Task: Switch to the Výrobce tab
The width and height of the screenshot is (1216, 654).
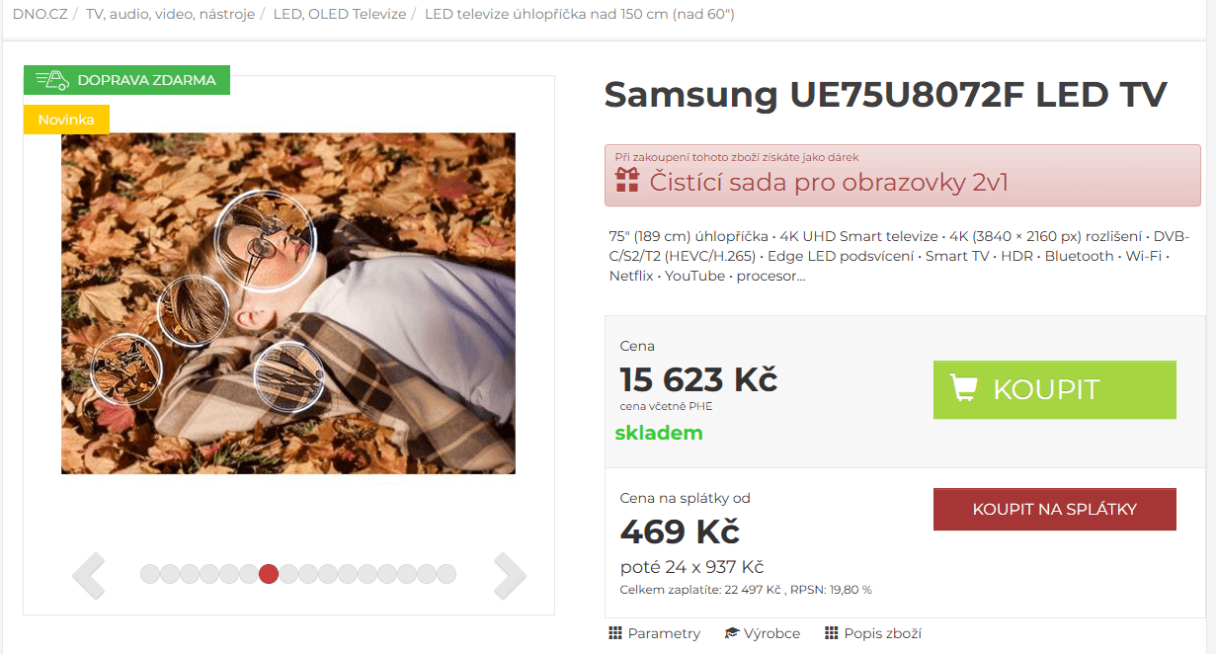Action: [x=771, y=633]
